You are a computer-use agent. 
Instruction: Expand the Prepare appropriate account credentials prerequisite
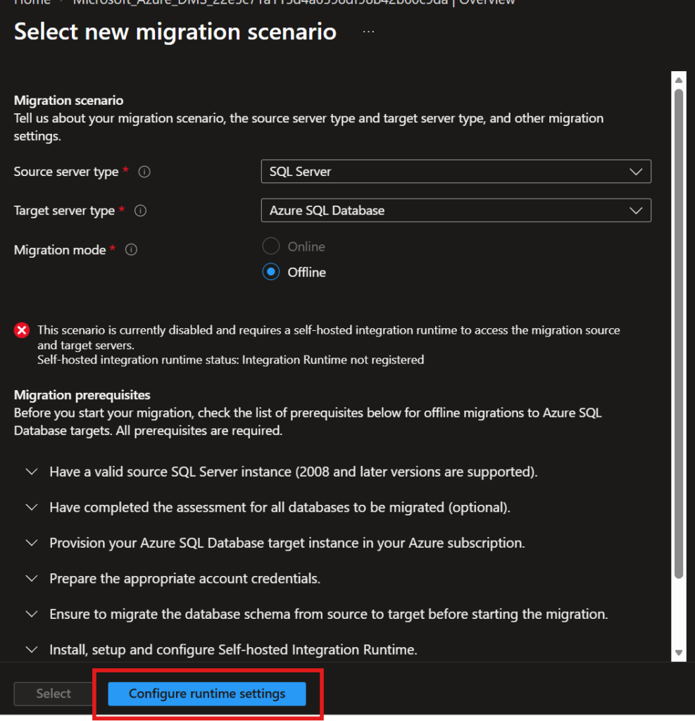tap(32, 579)
